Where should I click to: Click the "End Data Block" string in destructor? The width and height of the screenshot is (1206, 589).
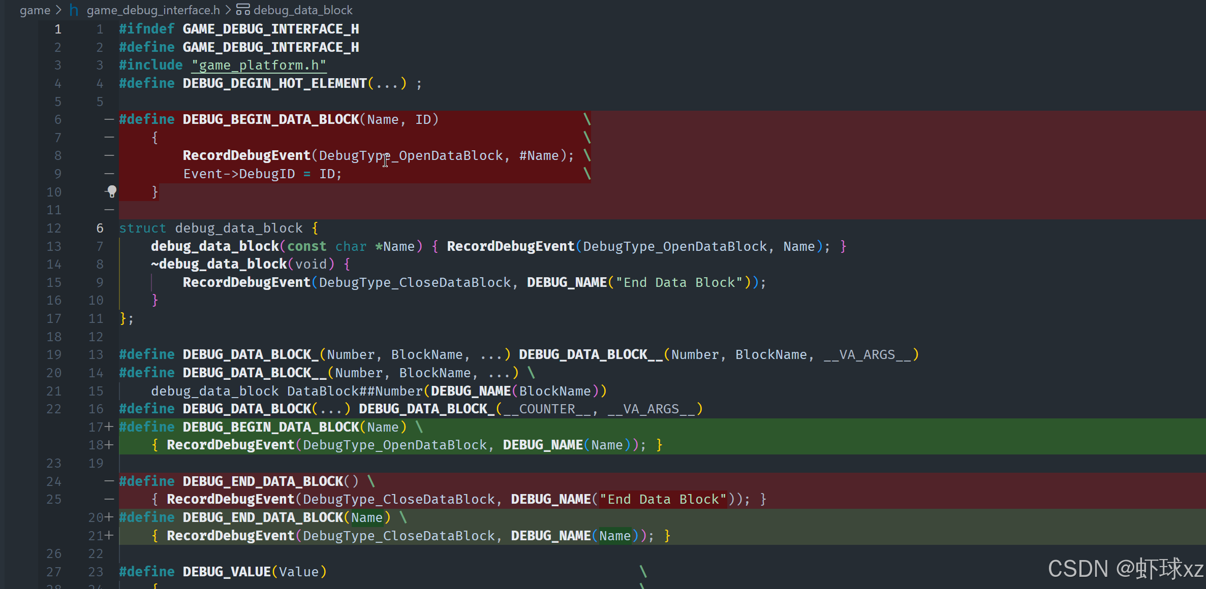pos(679,282)
